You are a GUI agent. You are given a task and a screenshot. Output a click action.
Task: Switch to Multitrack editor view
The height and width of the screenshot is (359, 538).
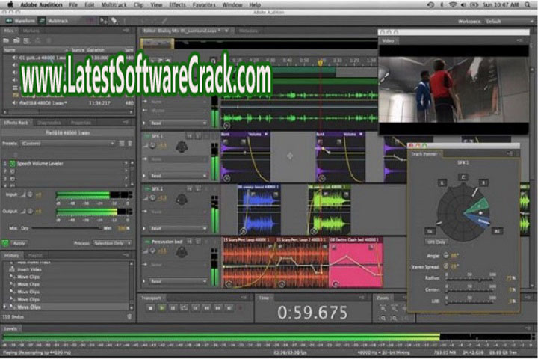coord(54,21)
